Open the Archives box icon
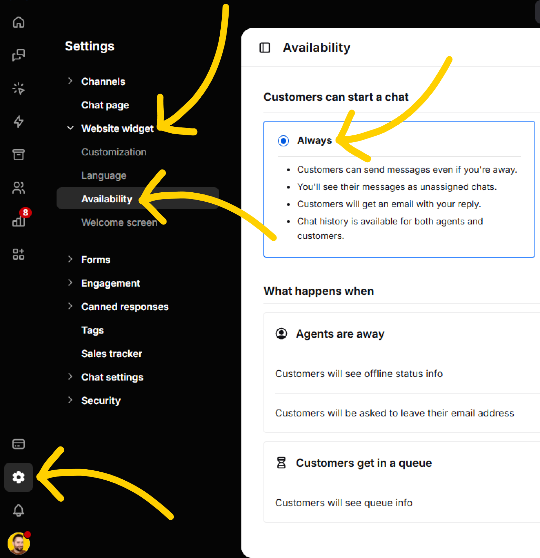Image resolution: width=540 pixels, height=558 pixels. 18,155
